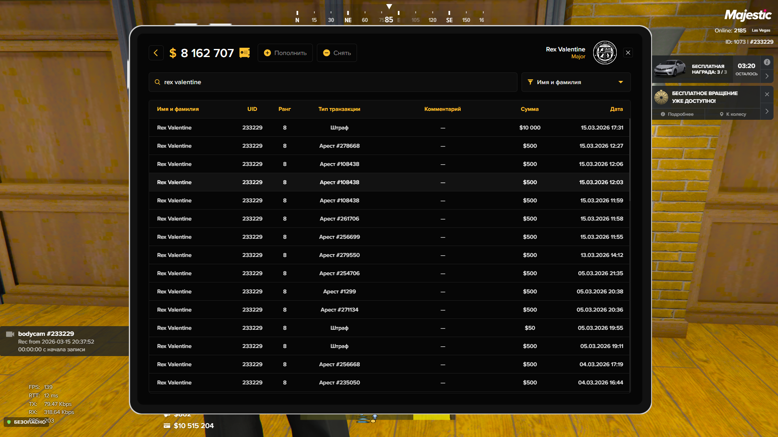Viewport: 778px width, 437px height.
Task: Dismiss the free spin notification
Action: point(767,94)
